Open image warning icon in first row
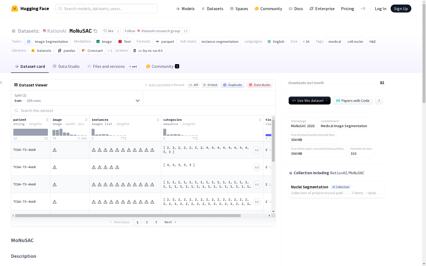Image resolution: width=426 pixels, height=266 pixels. [x=55, y=150]
